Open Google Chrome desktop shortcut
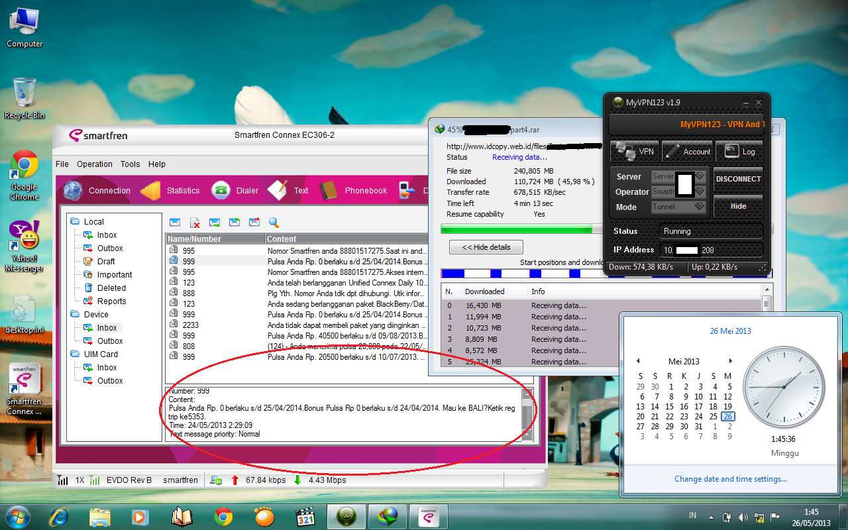This screenshot has height=530, width=848. pyautogui.click(x=25, y=176)
